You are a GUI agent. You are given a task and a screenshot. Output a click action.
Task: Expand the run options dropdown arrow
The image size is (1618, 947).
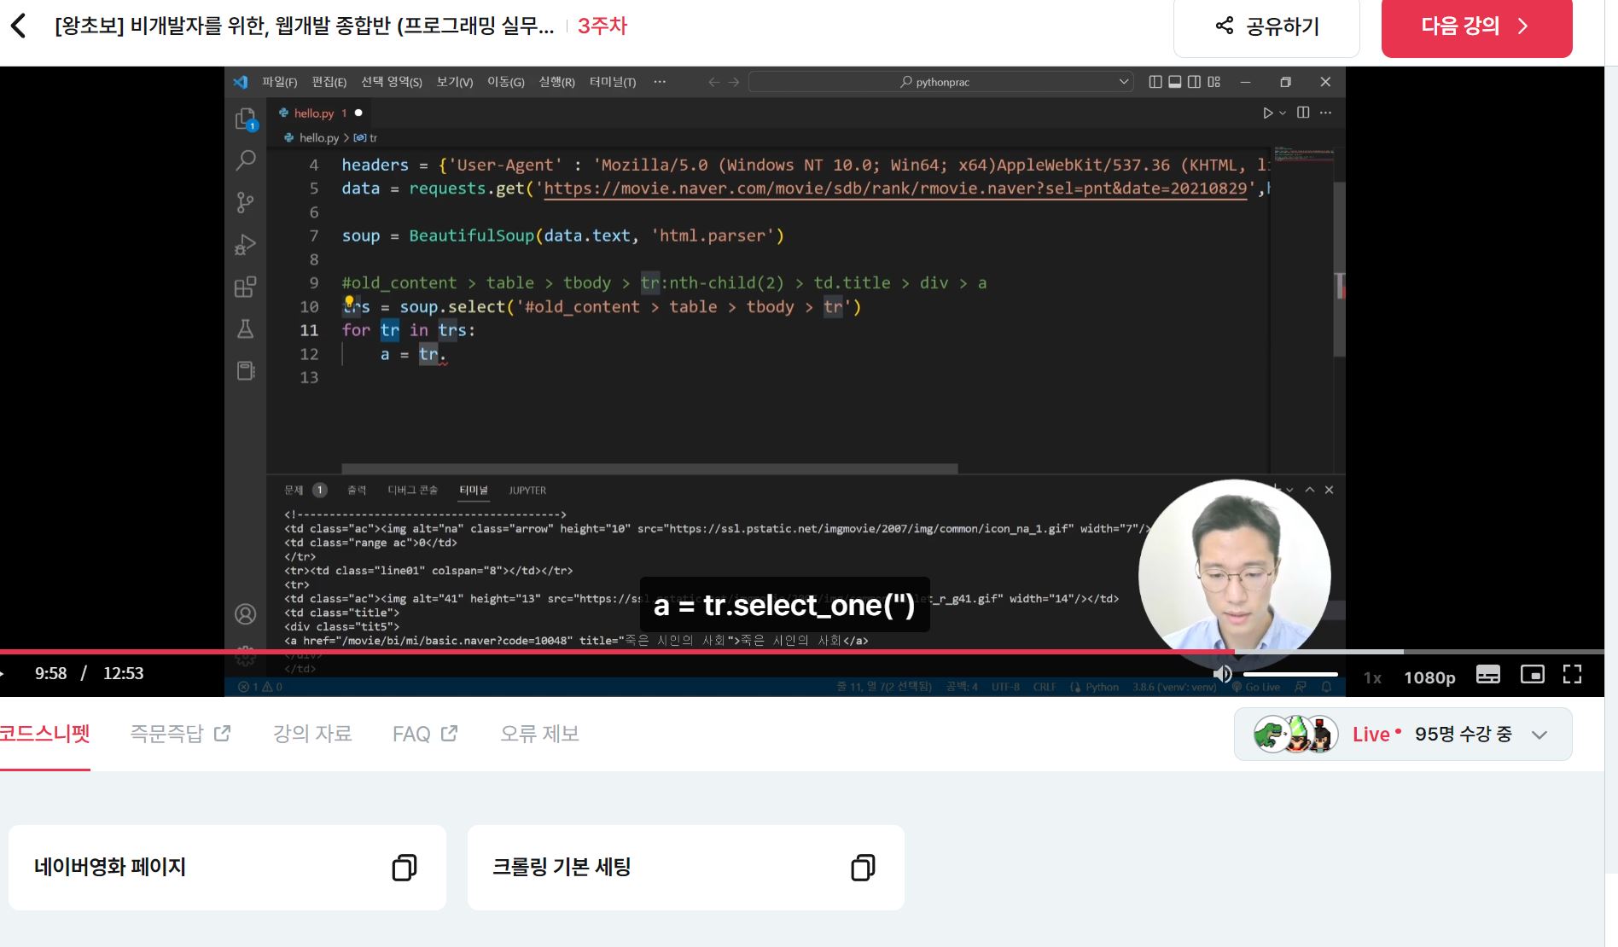coord(1283,113)
